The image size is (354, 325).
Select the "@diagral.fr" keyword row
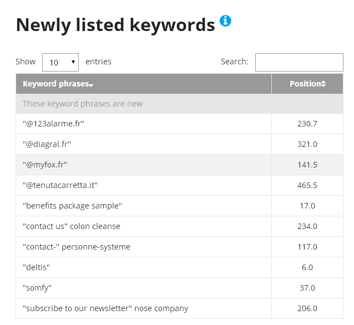[179, 144]
